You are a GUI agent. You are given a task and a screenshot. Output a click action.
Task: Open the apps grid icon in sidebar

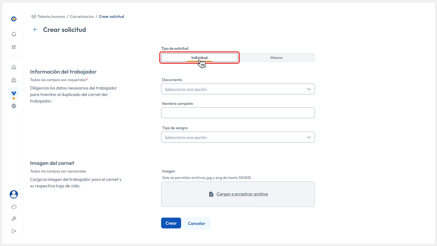(14, 47)
